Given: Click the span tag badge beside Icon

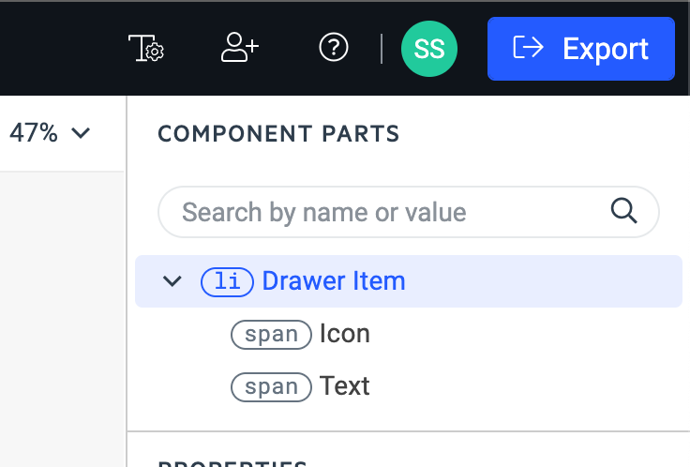Looking at the screenshot, I should [x=271, y=335].
